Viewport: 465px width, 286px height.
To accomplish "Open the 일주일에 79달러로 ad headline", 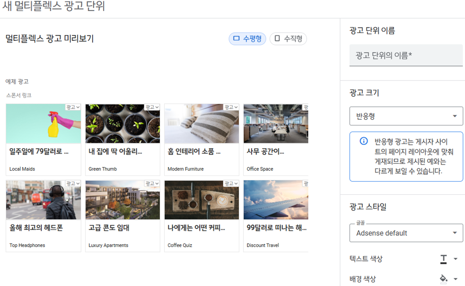I will click(39, 152).
